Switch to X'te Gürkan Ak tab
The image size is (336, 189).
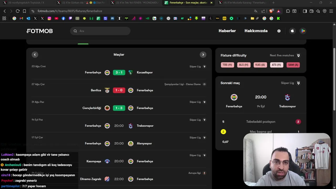(81, 3)
